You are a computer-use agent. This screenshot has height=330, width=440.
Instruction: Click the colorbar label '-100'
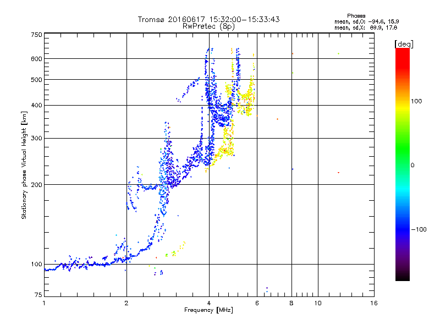click(x=419, y=229)
